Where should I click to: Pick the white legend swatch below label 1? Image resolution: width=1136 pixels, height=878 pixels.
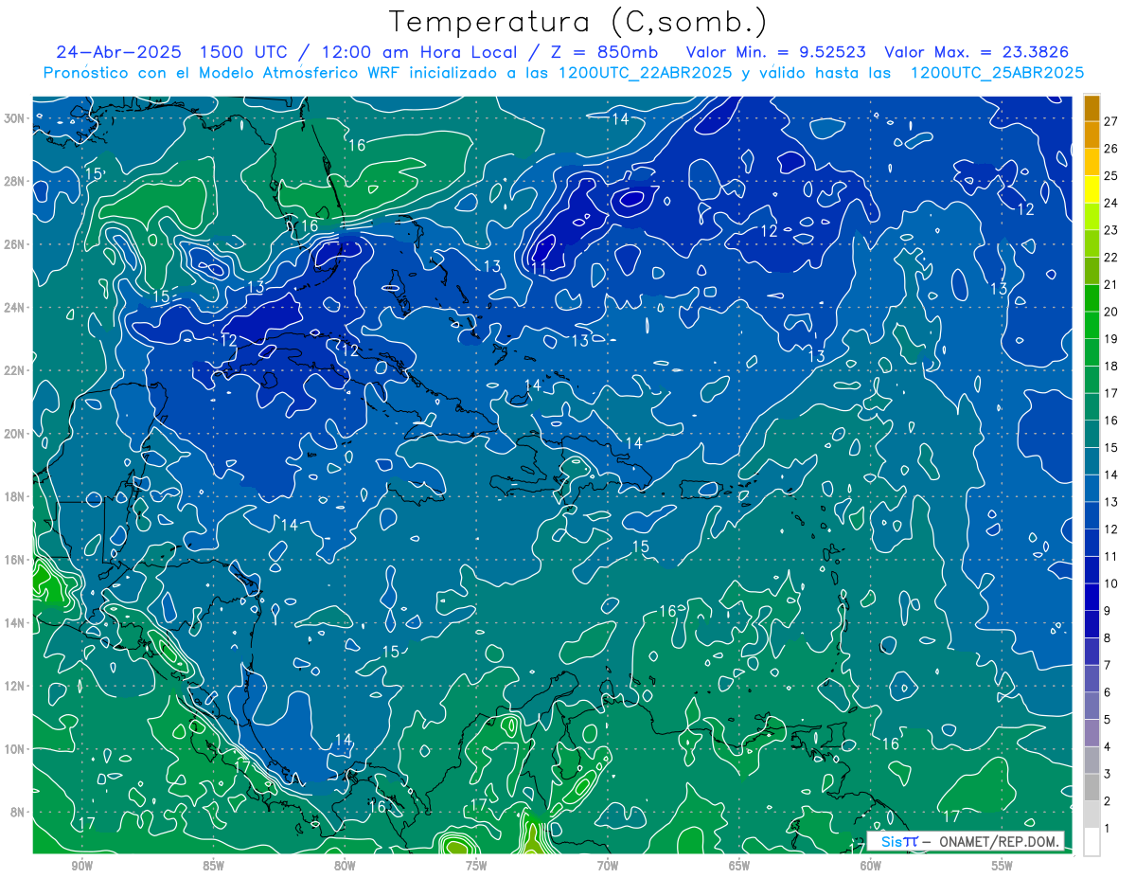coord(1092,842)
